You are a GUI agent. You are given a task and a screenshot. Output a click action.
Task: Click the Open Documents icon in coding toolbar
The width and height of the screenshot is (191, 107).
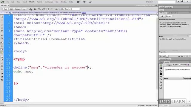[x=2, y=17]
